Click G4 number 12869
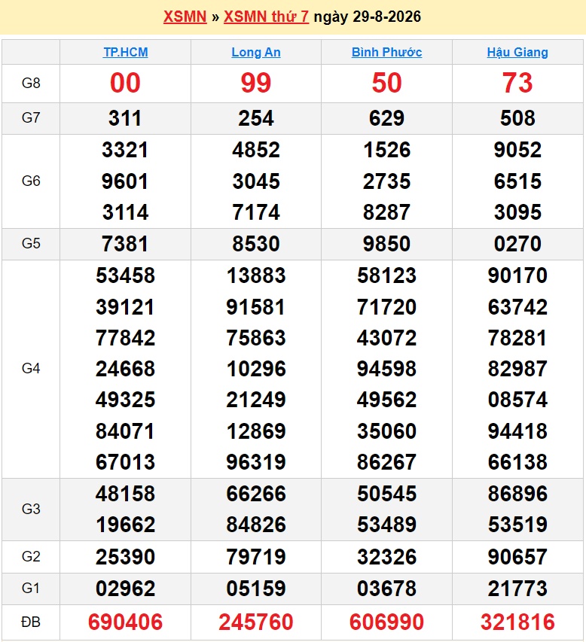 [255, 431]
